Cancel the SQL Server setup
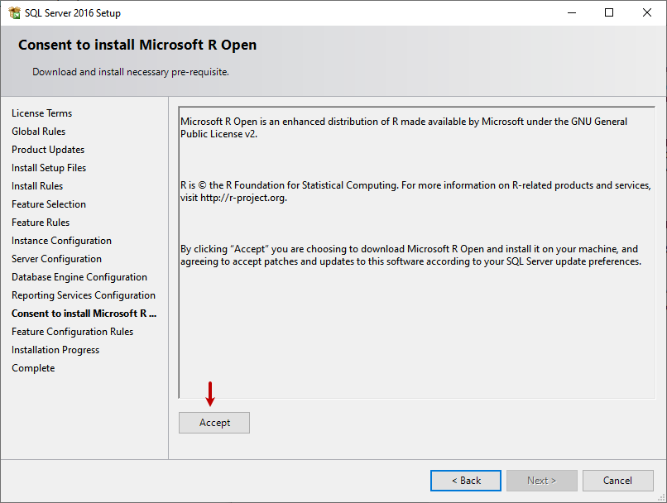This screenshot has height=503, width=667. (x=617, y=481)
